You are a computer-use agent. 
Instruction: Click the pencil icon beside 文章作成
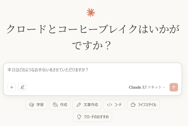coord(78,105)
